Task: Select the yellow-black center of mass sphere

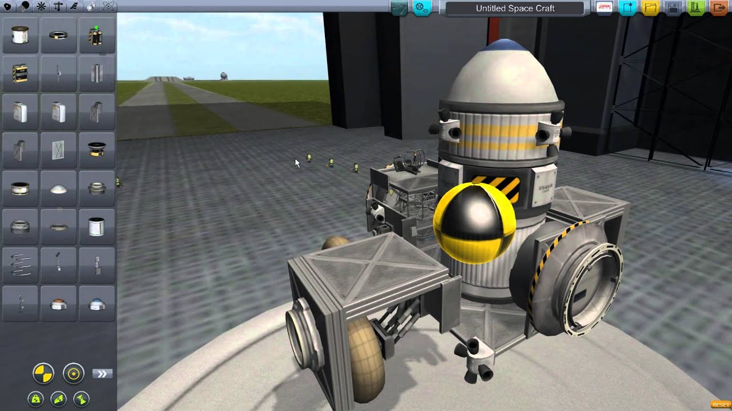Action: coord(475,224)
